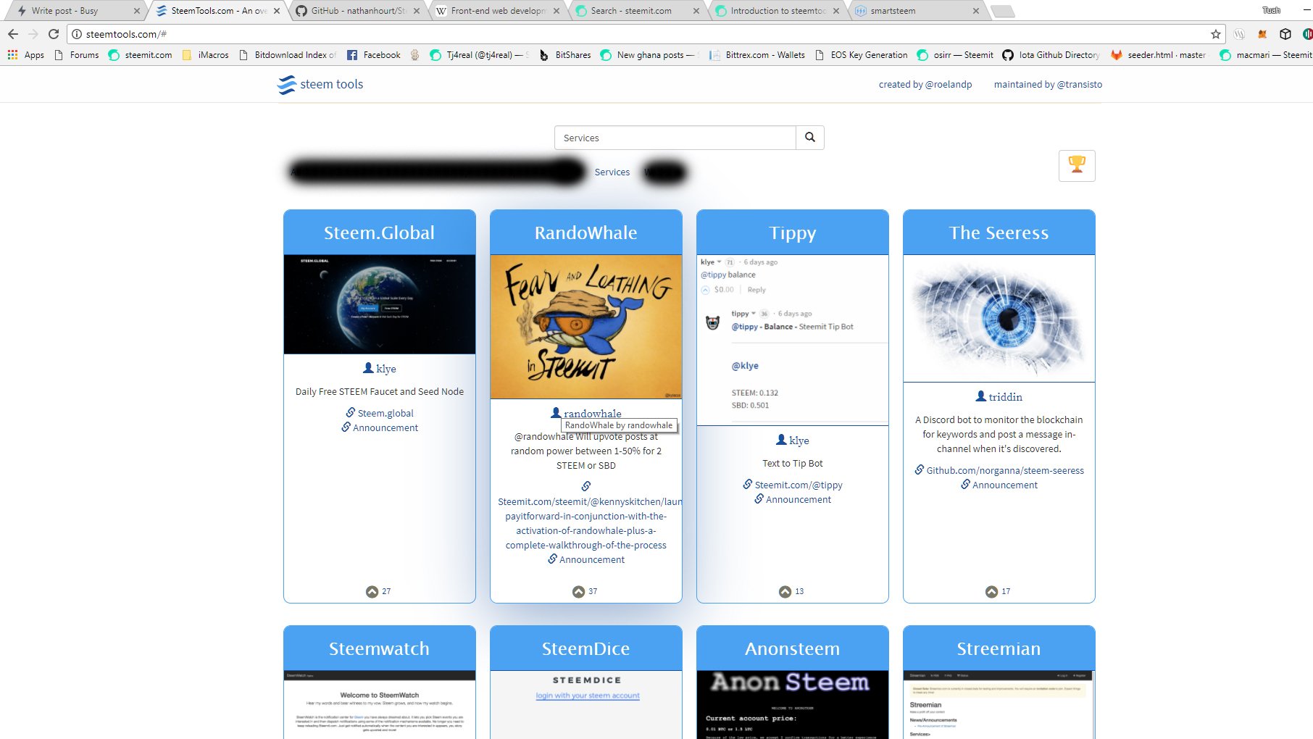
Task: Open the Facebook bookmark
Action: tap(374, 55)
